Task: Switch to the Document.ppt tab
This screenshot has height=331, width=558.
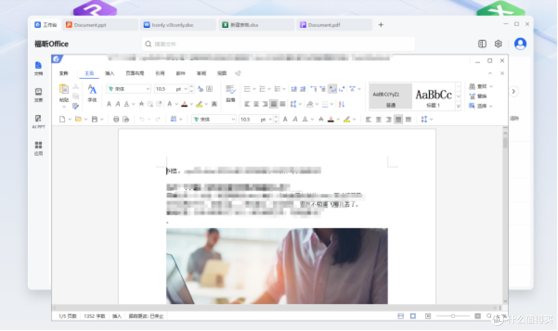Action: pos(100,25)
